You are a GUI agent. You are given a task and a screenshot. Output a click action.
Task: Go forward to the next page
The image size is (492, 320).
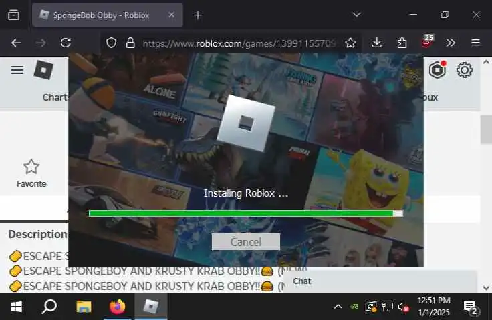41,43
